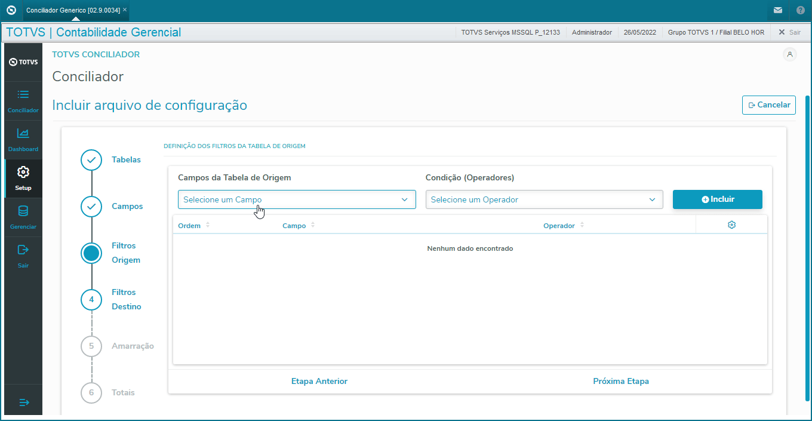Sort by the Operador column arrows
This screenshot has width=812, height=421.
pyautogui.click(x=582, y=225)
